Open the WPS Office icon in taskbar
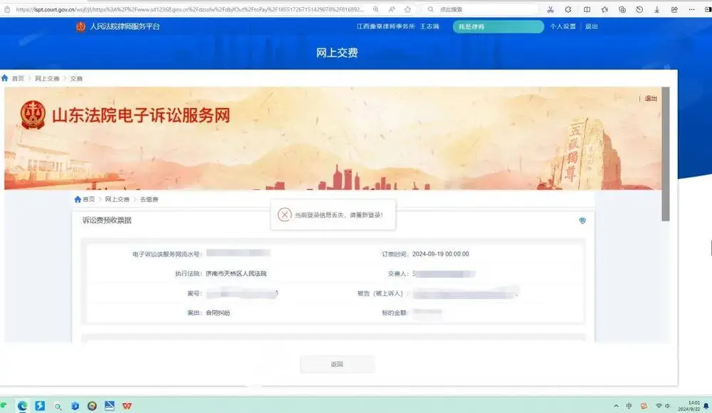 127,406
